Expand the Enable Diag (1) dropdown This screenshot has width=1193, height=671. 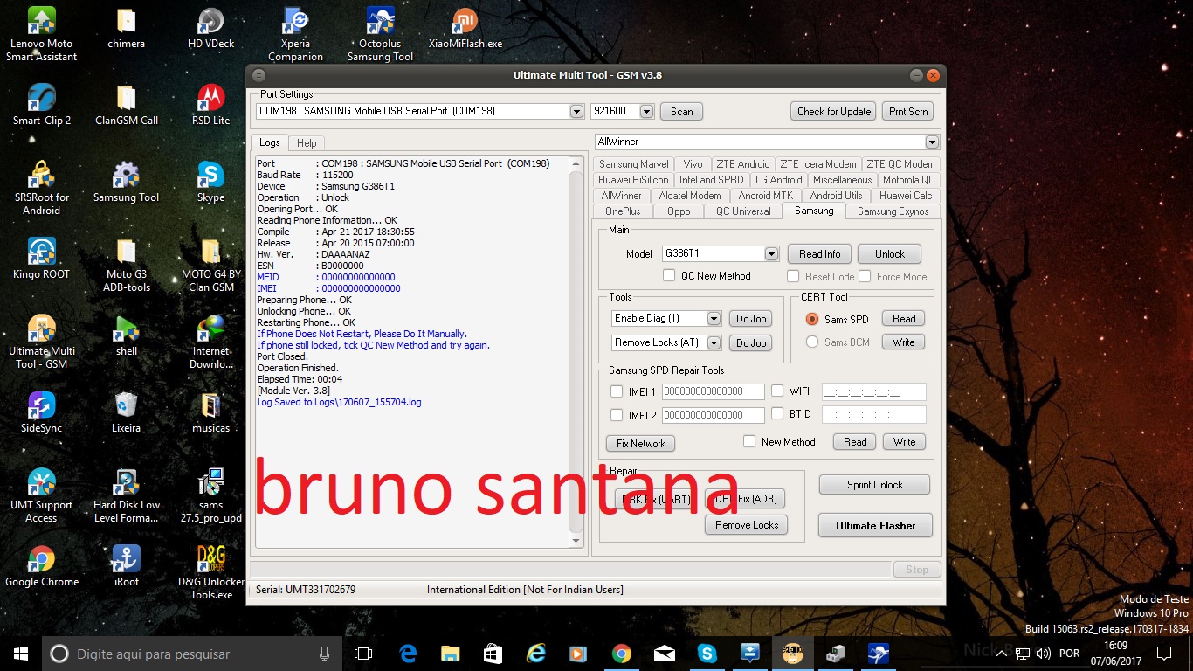[714, 319]
